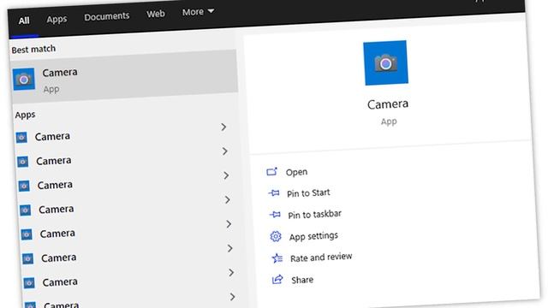Click the Open action icon

272,172
